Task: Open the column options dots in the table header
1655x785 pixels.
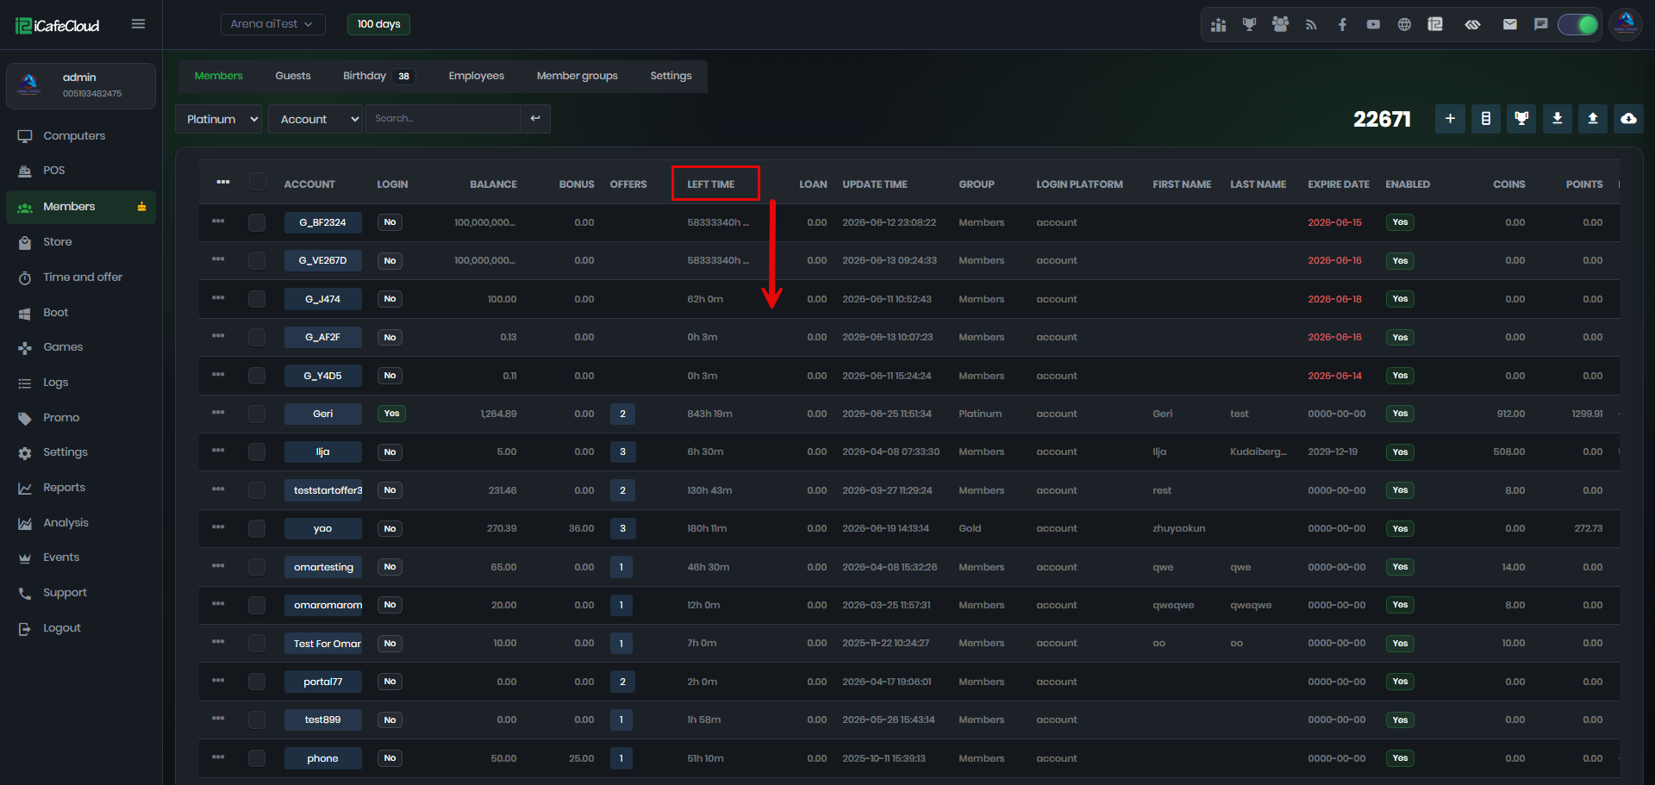Action: click(x=223, y=183)
